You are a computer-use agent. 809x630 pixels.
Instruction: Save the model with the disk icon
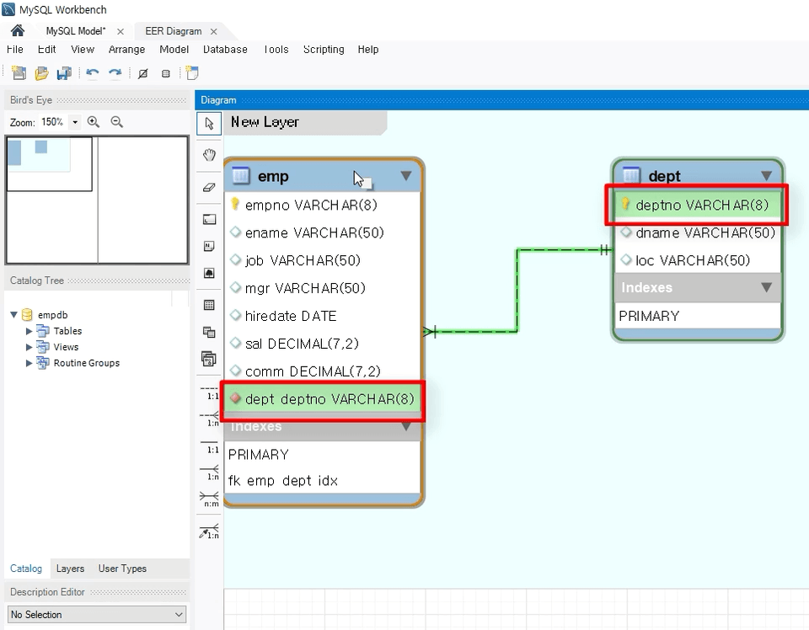coord(64,73)
